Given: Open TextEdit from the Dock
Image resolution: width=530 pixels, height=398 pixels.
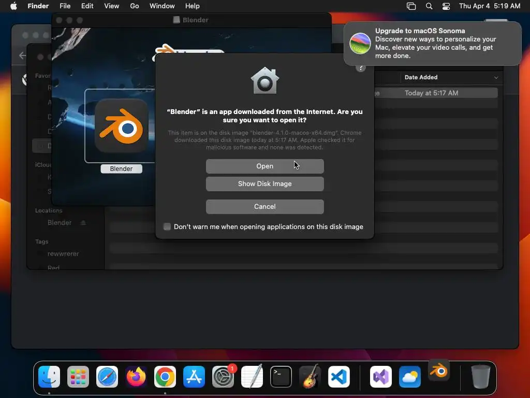Looking at the screenshot, I should tap(252, 376).
